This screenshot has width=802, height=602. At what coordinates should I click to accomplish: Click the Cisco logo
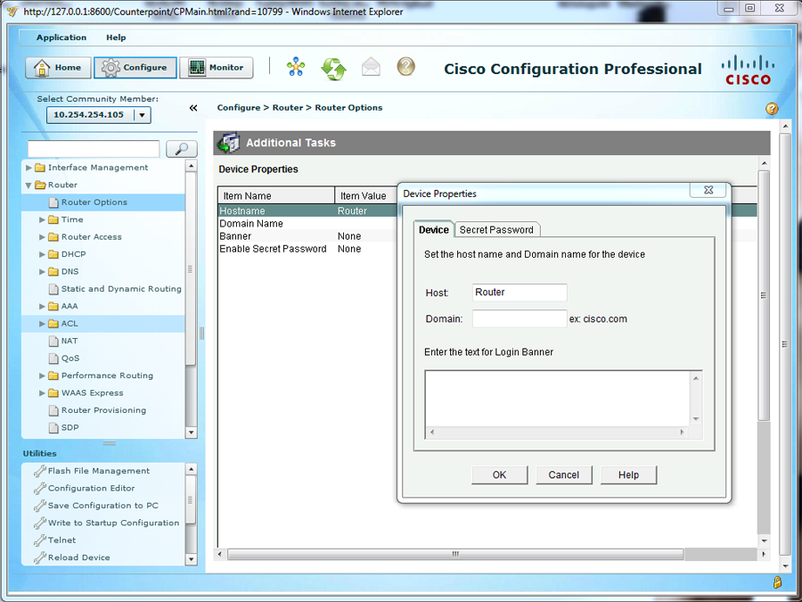(x=748, y=70)
